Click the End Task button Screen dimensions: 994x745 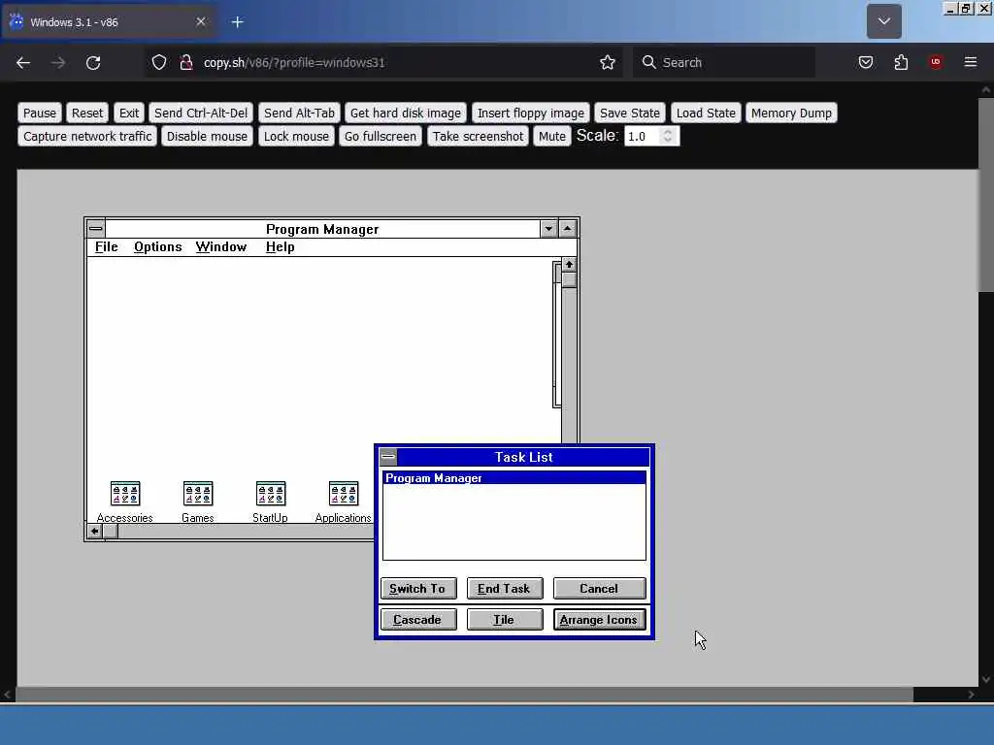[505, 589]
